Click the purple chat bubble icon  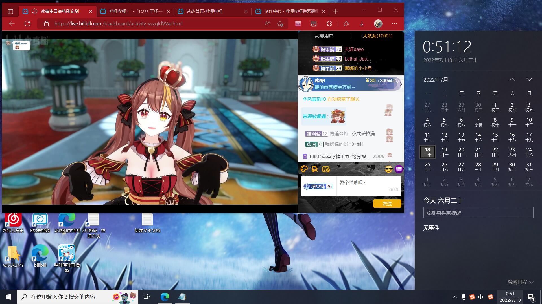(399, 169)
